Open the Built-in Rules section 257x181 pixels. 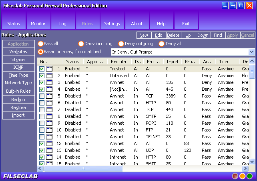coord(18,91)
